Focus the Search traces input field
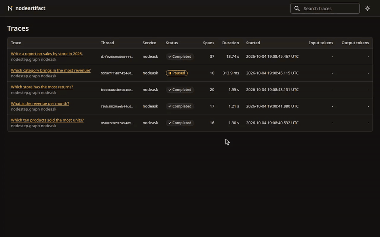The width and height of the screenshot is (380, 237). [325, 8]
